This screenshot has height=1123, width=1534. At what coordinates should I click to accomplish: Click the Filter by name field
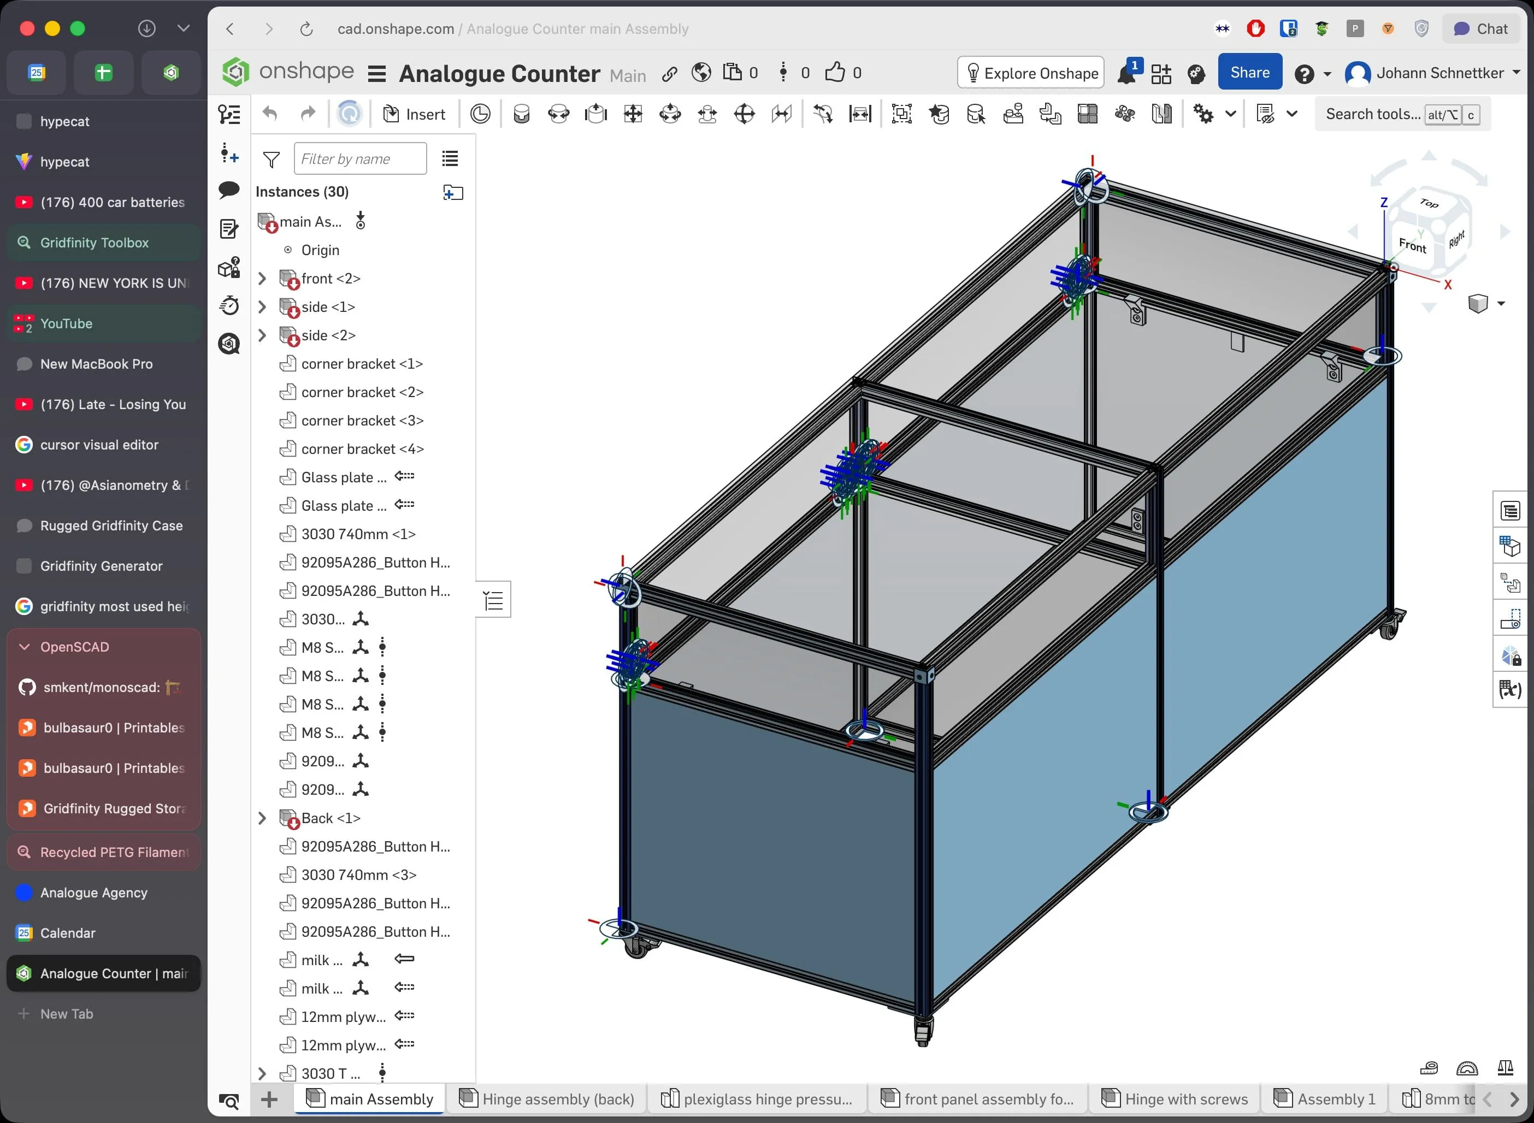click(361, 158)
